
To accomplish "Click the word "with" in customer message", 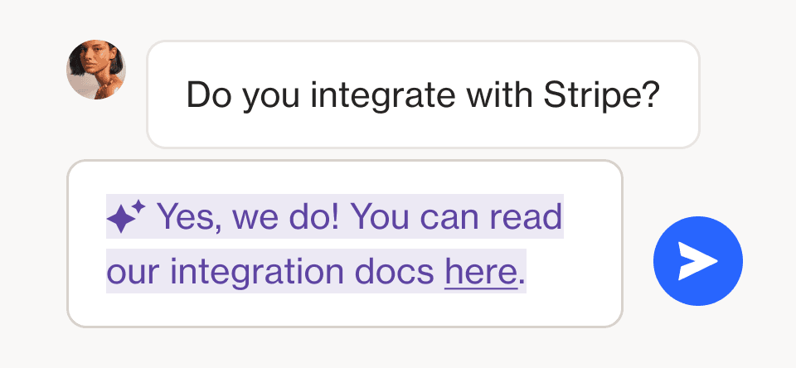I will pos(499,95).
